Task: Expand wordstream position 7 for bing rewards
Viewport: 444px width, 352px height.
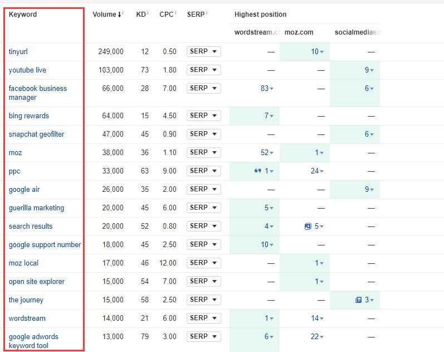Action: pos(269,115)
